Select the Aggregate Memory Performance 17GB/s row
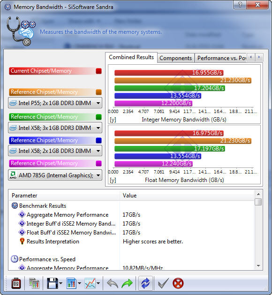 [x=132, y=215]
